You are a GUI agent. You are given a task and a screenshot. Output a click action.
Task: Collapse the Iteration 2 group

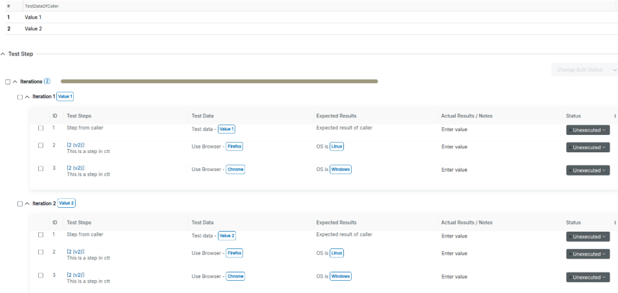[x=27, y=204]
